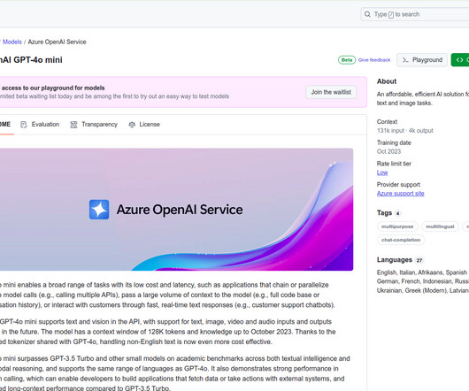Screen dimensions: 469x391
Task: Click 'Azure OpenAI Service' breadcrumb text
Action: 57,42
